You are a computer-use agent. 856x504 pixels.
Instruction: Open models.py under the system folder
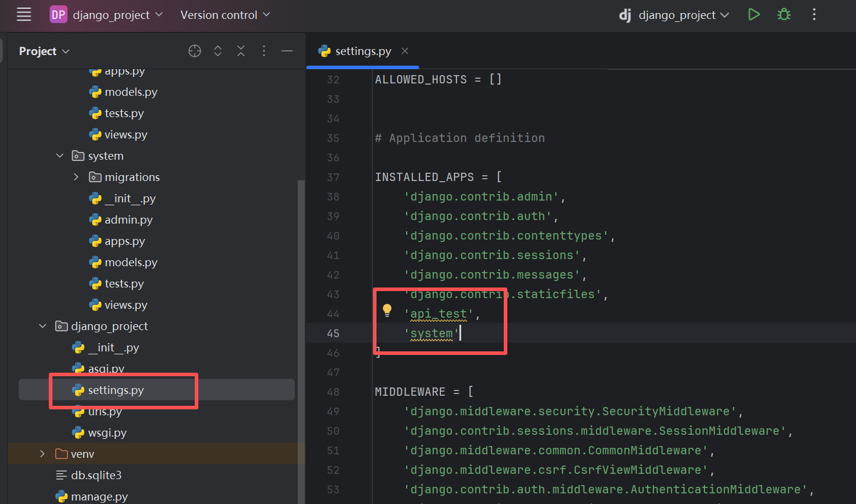tap(131, 262)
